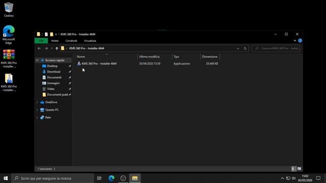
Task: Click the new folder quick access toolbar icon
Action: click(51, 34)
